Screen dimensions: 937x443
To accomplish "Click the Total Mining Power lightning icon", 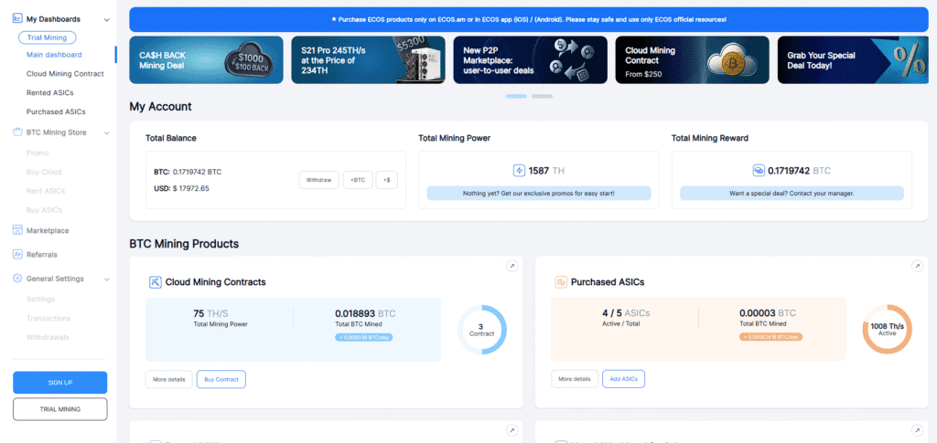I will click(x=519, y=170).
